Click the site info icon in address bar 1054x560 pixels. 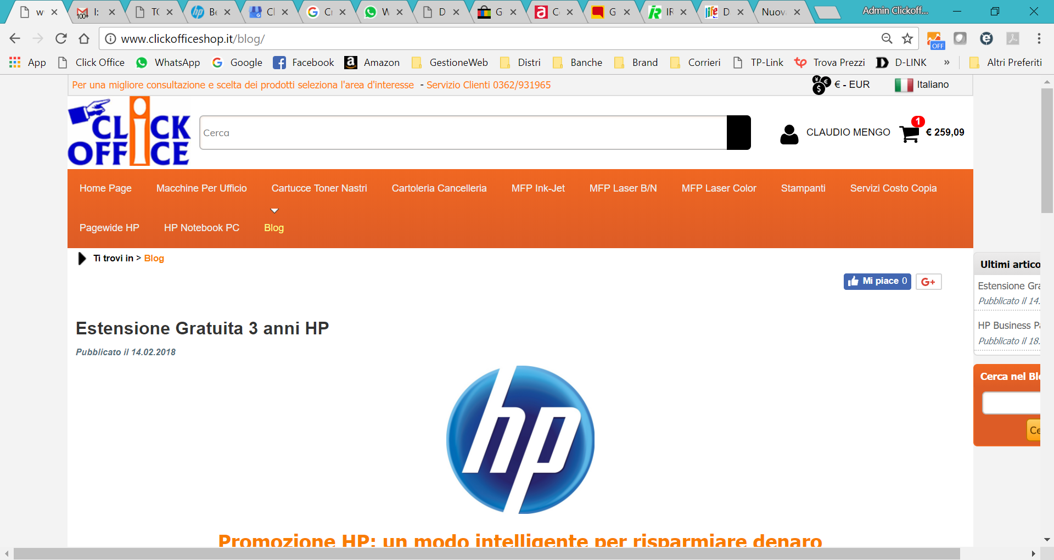pyautogui.click(x=110, y=38)
